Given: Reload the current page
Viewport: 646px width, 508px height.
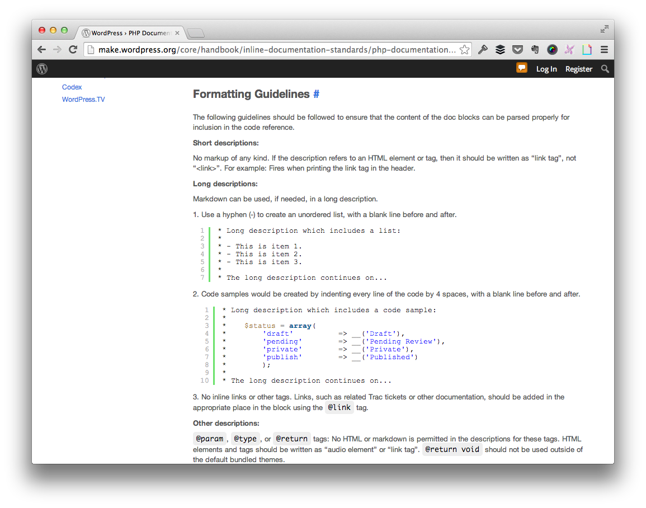Looking at the screenshot, I should tap(73, 49).
